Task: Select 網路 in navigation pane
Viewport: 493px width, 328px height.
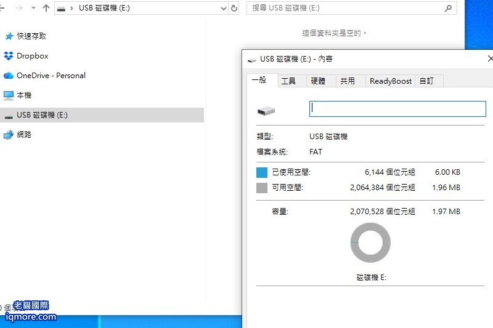Action: [x=24, y=135]
